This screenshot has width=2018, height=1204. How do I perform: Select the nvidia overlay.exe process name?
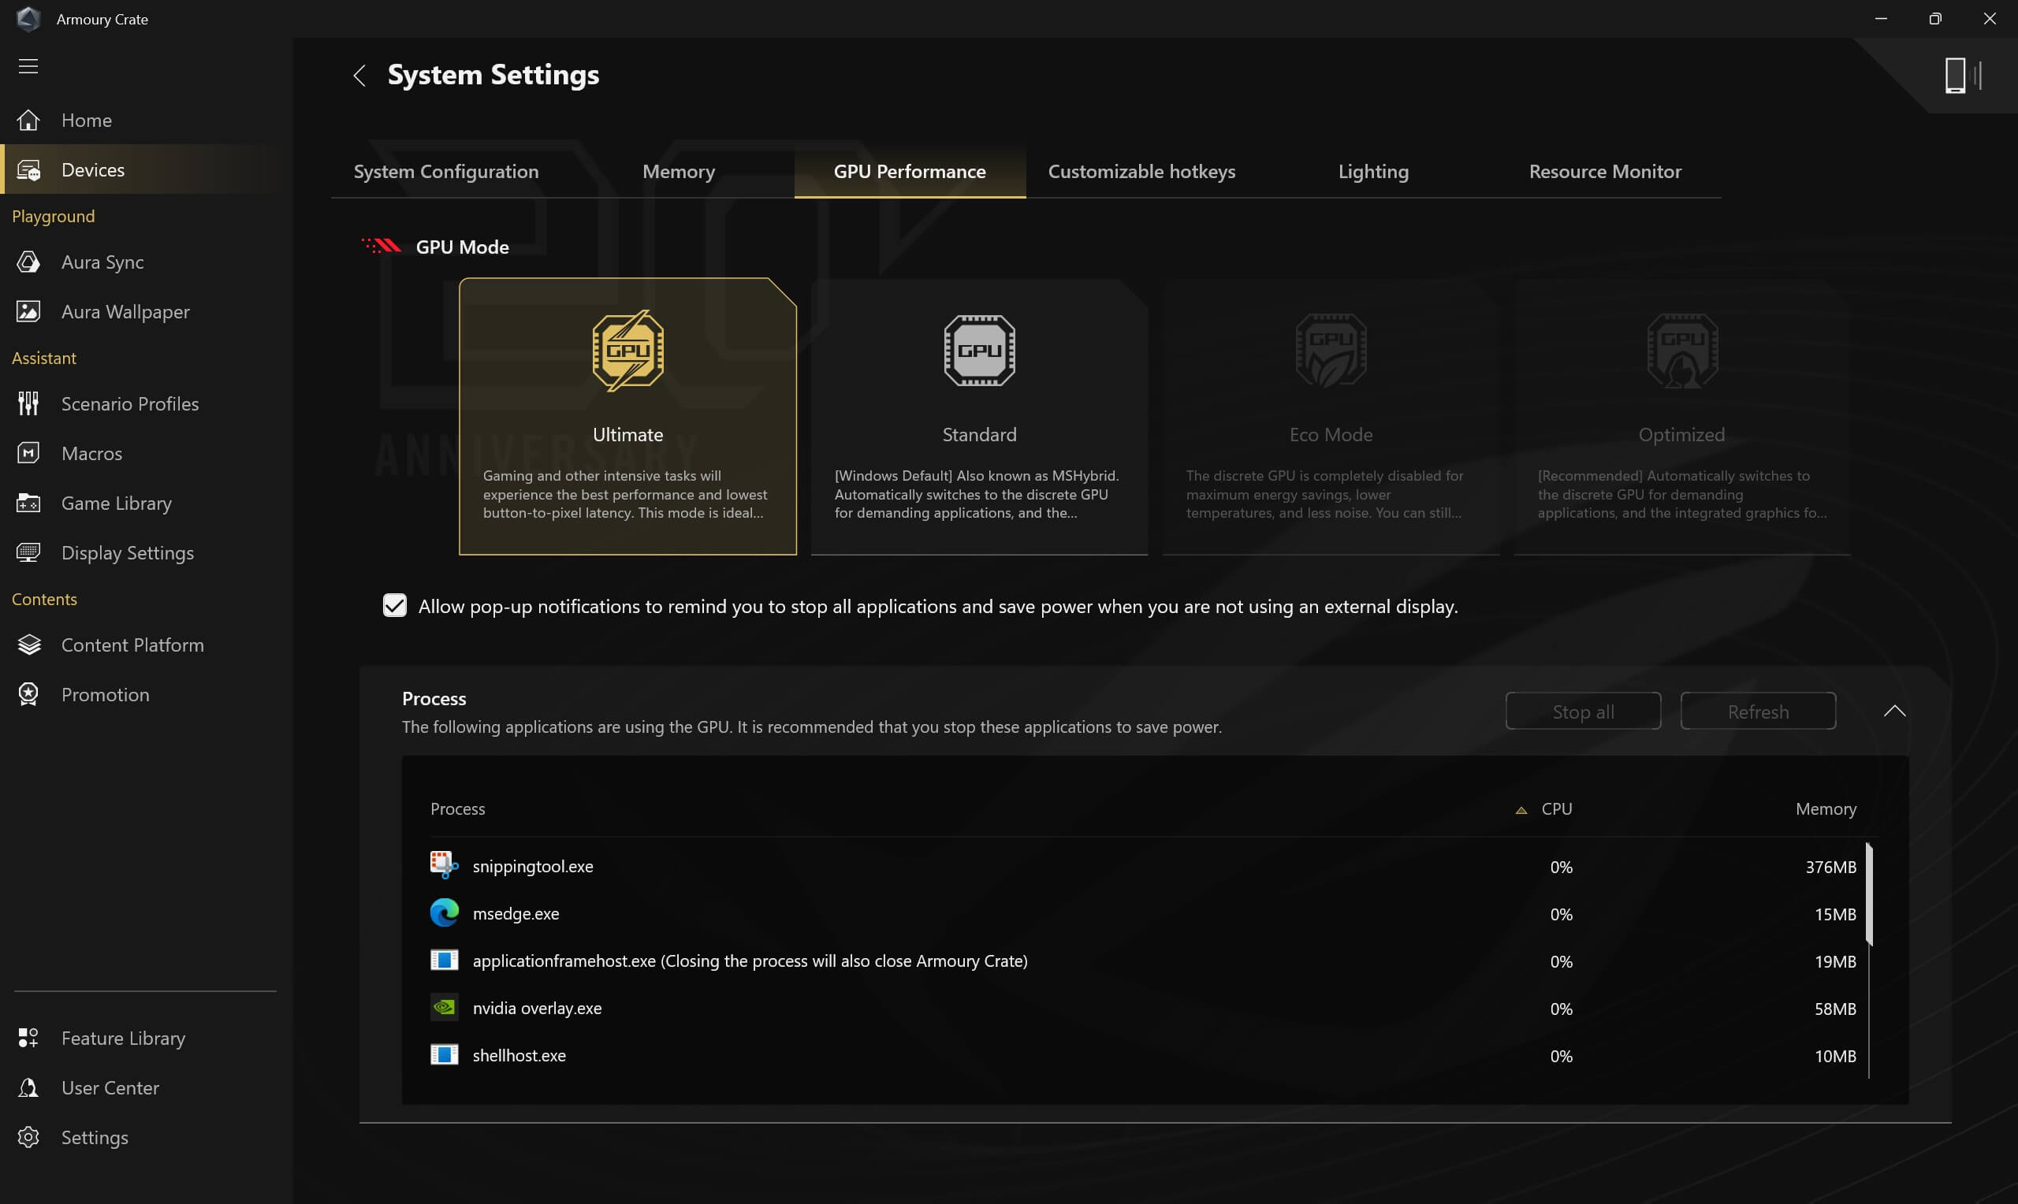click(x=537, y=1008)
